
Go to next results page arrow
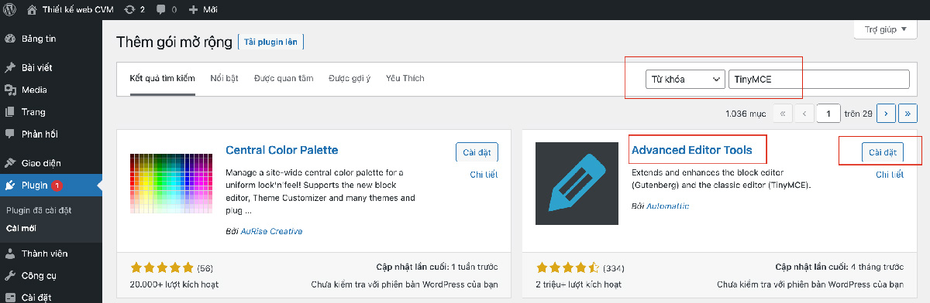pyautogui.click(x=885, y=114)
